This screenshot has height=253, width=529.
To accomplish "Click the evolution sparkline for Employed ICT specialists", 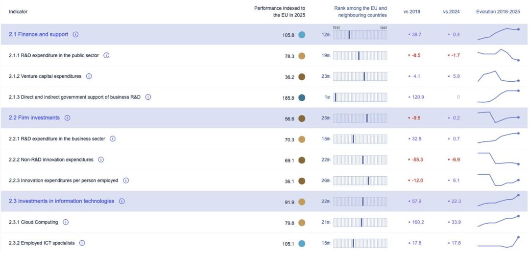I will pyautogui.click(x=499, y=242).
